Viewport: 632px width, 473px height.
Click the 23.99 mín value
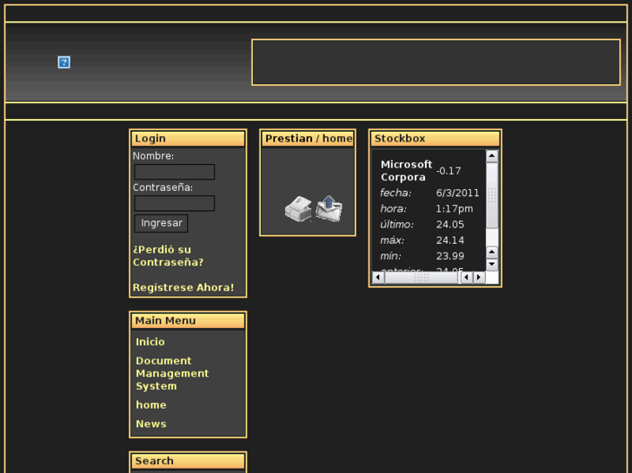click(449, 256)
